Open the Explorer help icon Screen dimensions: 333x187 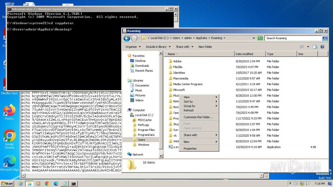[x=322, y=47]
